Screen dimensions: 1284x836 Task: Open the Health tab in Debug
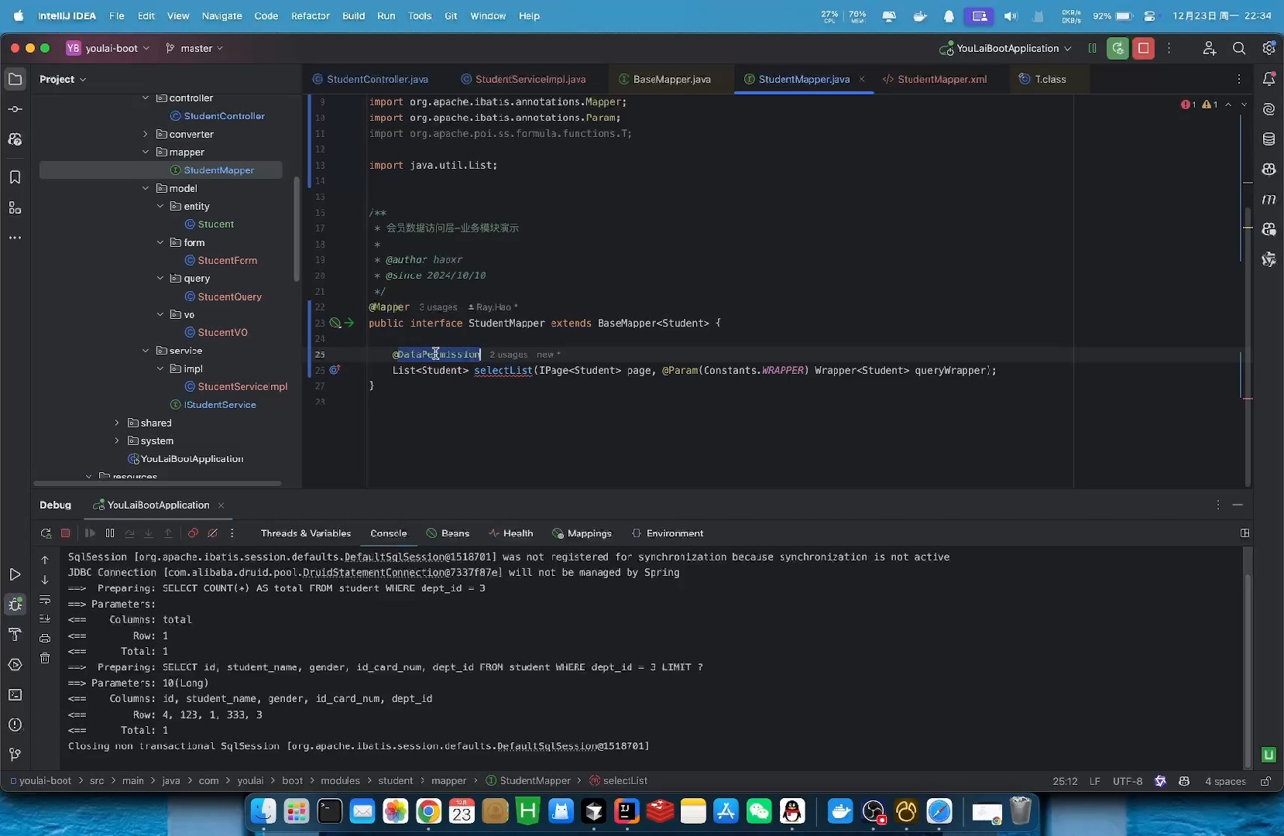click(x=511, y=533)
